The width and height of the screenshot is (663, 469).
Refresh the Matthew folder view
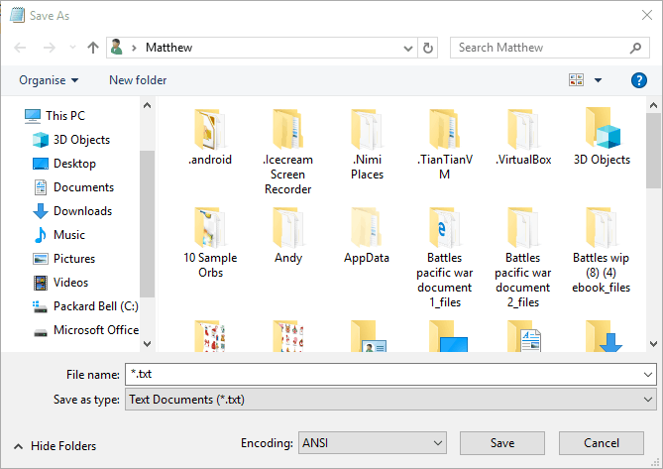[x=428, y=48]
